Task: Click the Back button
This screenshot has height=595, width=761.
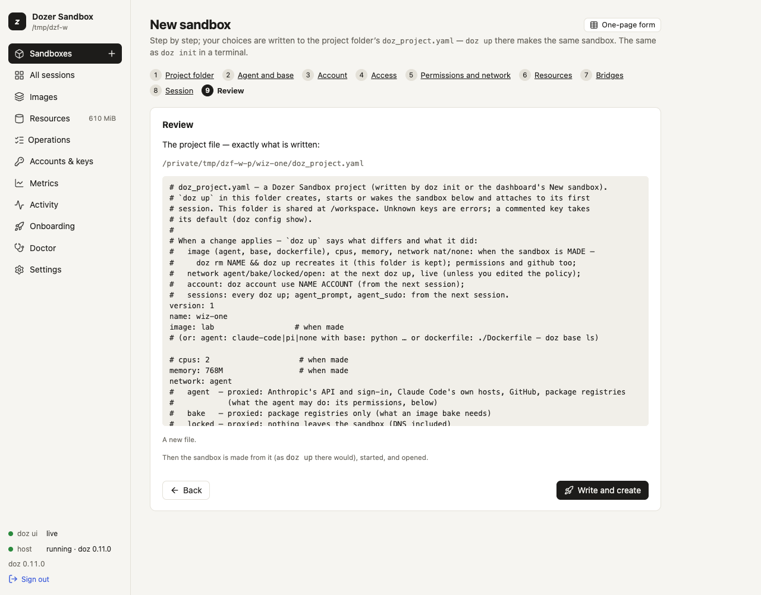Action: pyautogui.click(x=186, y=490)
